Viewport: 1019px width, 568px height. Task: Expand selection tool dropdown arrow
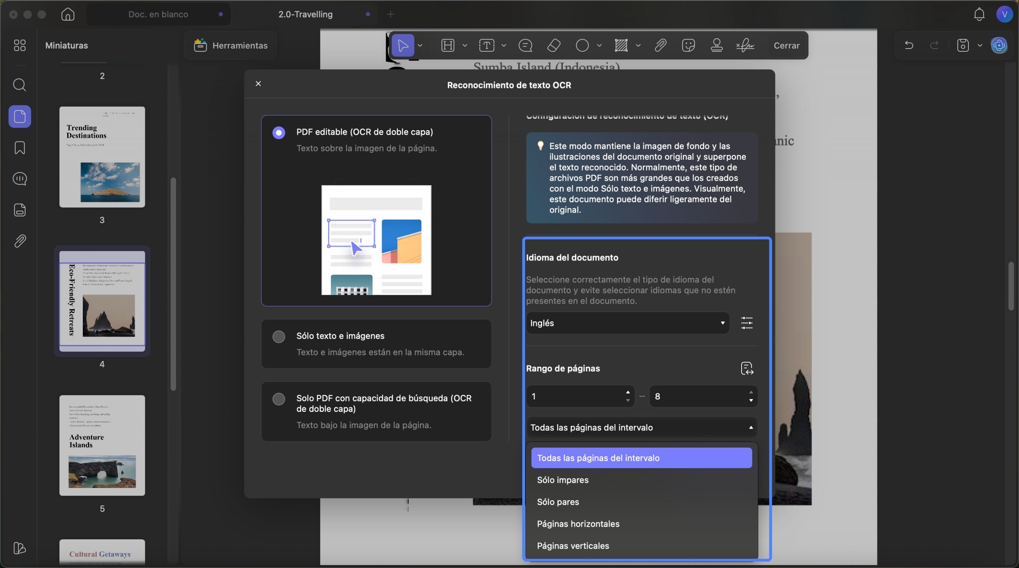[x=420, y=45]
